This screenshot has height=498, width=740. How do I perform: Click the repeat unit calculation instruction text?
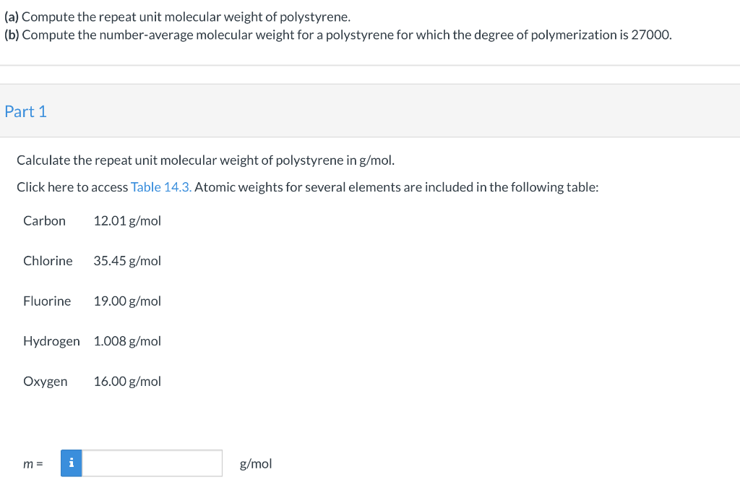(205, 160)
